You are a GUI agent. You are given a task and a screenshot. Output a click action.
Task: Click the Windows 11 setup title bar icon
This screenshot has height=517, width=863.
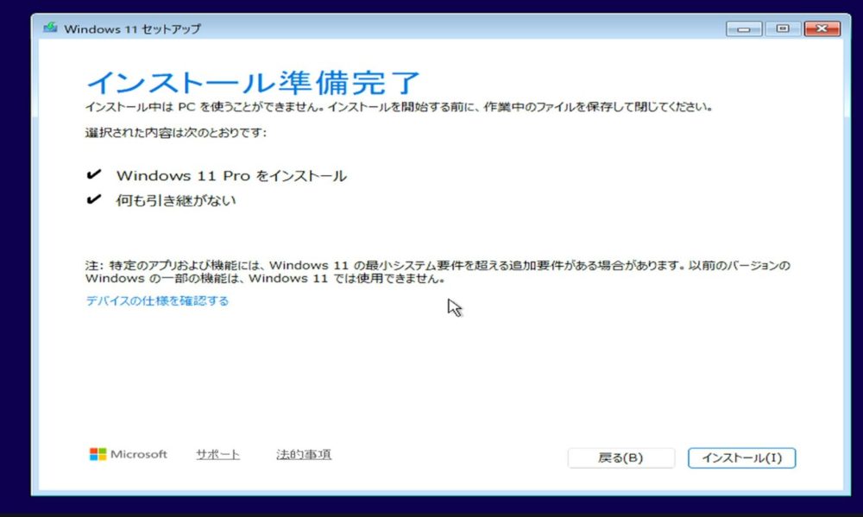(x=50, y=28)
